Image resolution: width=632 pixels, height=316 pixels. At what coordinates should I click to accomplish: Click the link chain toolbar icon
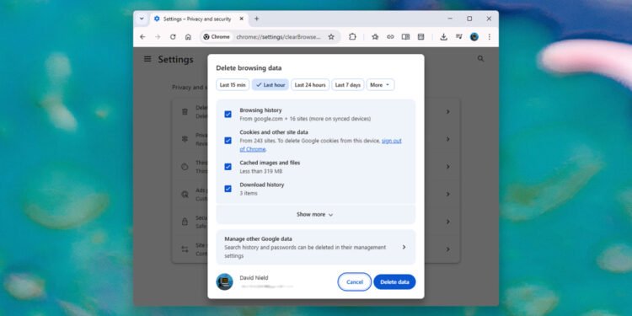tap(390, 37)
